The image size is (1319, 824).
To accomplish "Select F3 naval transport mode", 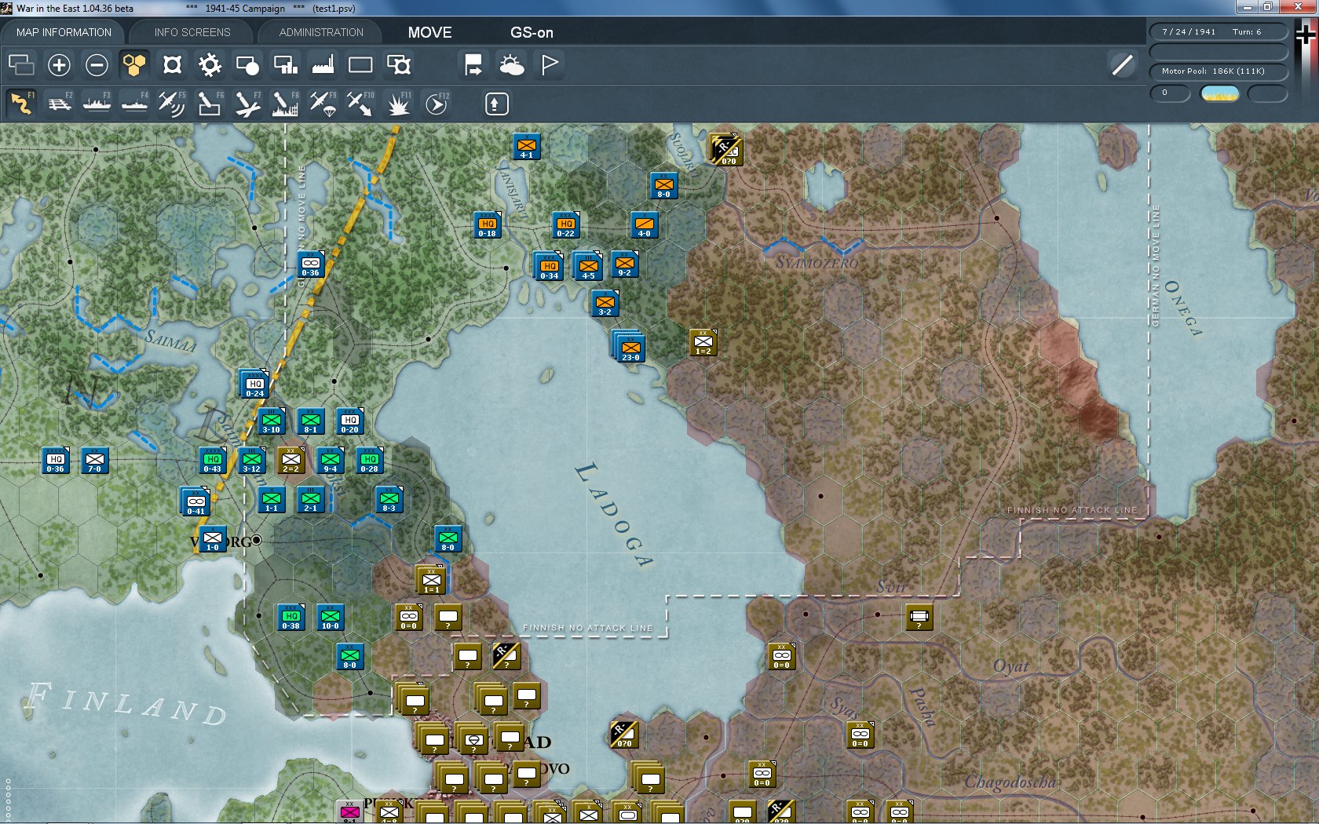I will 97,104.
